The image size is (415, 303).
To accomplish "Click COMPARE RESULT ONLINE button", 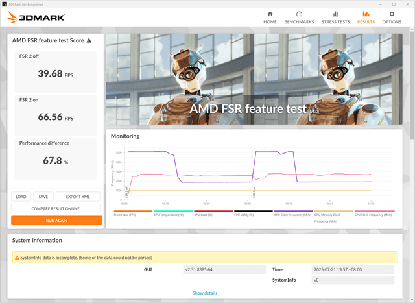I will pos(56,208).
